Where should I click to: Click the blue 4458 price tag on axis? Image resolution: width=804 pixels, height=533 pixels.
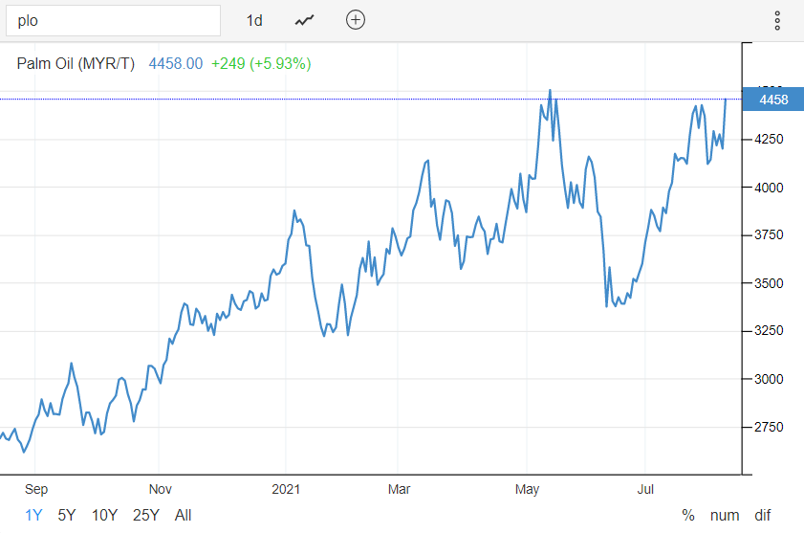point(772,100)
